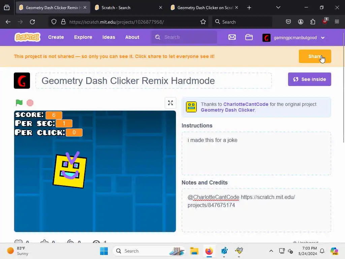Screen dimensions: 345x259
Task: Open original Geometry Dash Clicker project link
Action: pyautogui.click(x=227, y=110)
